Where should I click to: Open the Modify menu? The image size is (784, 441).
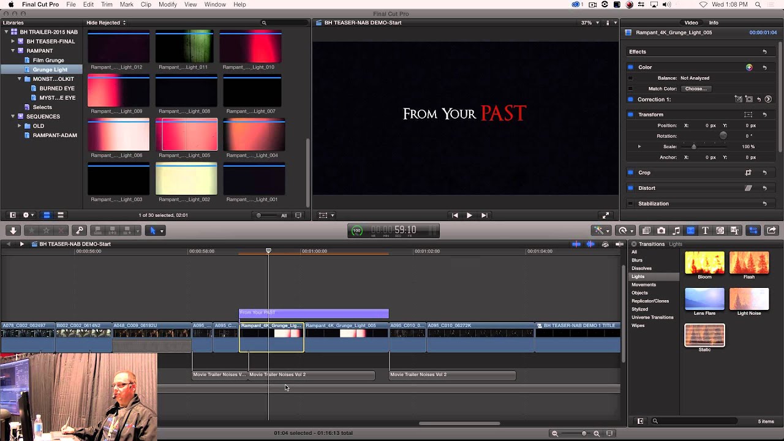coord(167,4)
